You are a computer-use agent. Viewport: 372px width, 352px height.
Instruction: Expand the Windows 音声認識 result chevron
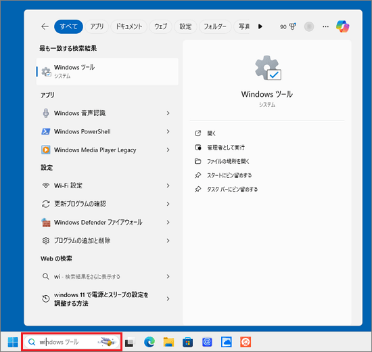coord(168,113)
